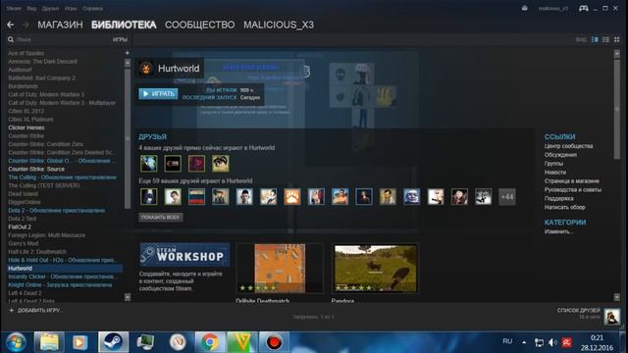Open the Steam menu

(14, 9)
